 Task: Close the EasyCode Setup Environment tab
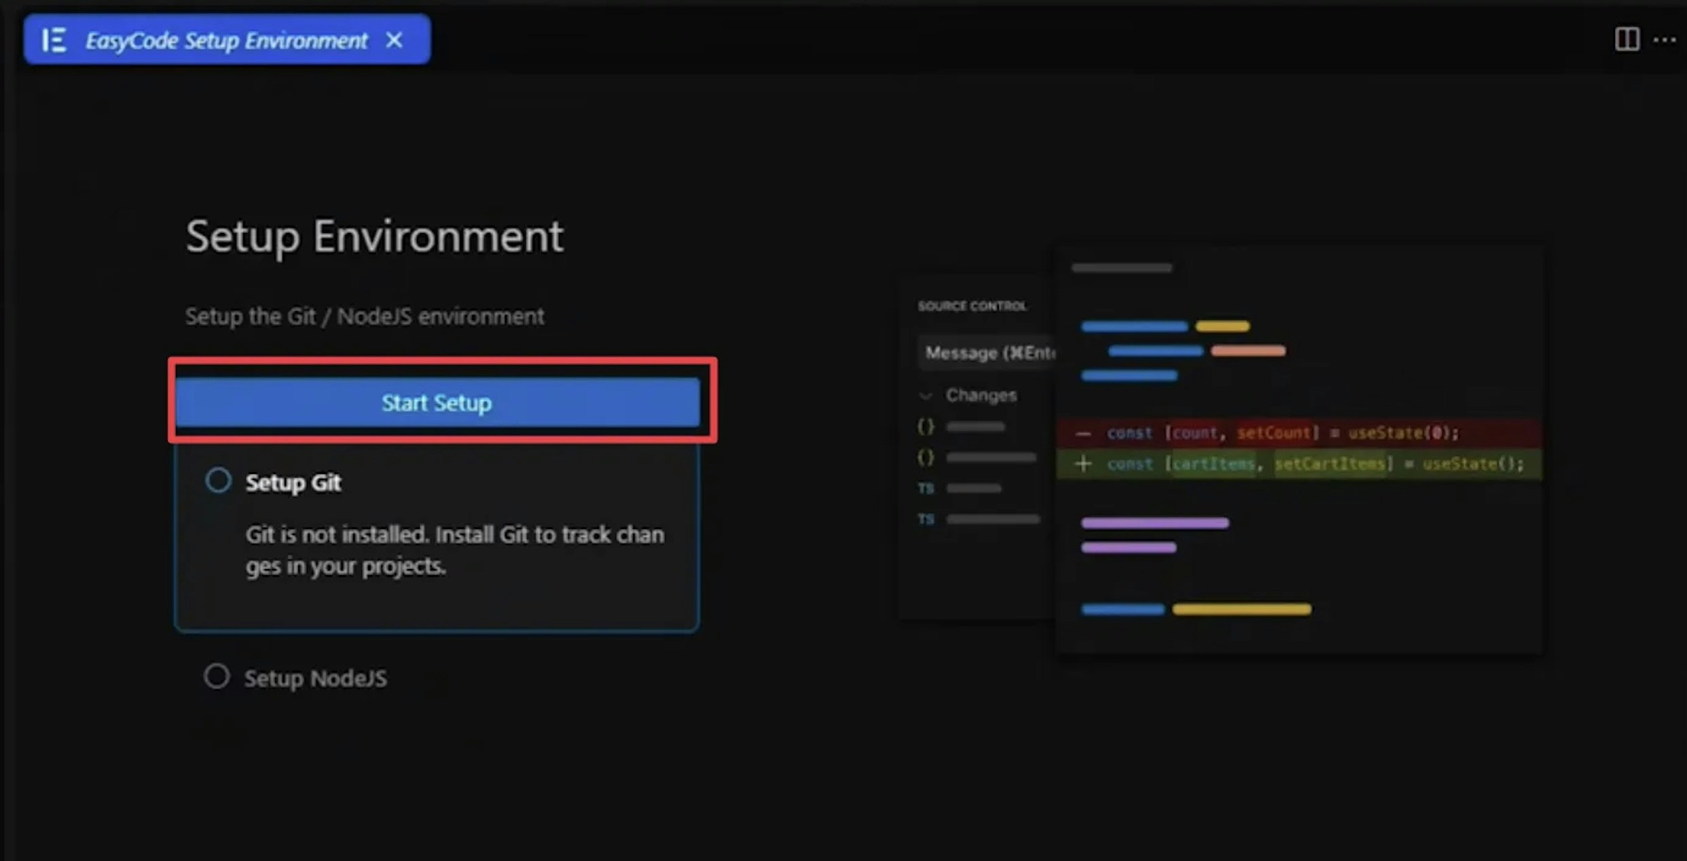[x=395, y=40]
